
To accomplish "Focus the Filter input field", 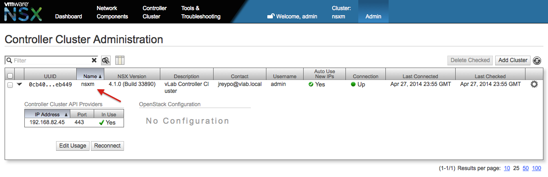I will pyautogui.click(x=51, y=61).
